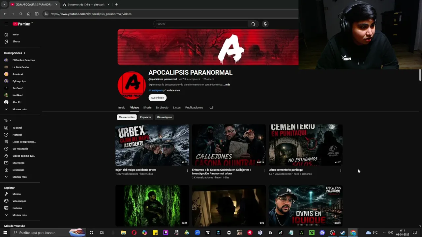Expand Mostrar más below Noticias
This screenshot has height=237, width=422.
19,215
